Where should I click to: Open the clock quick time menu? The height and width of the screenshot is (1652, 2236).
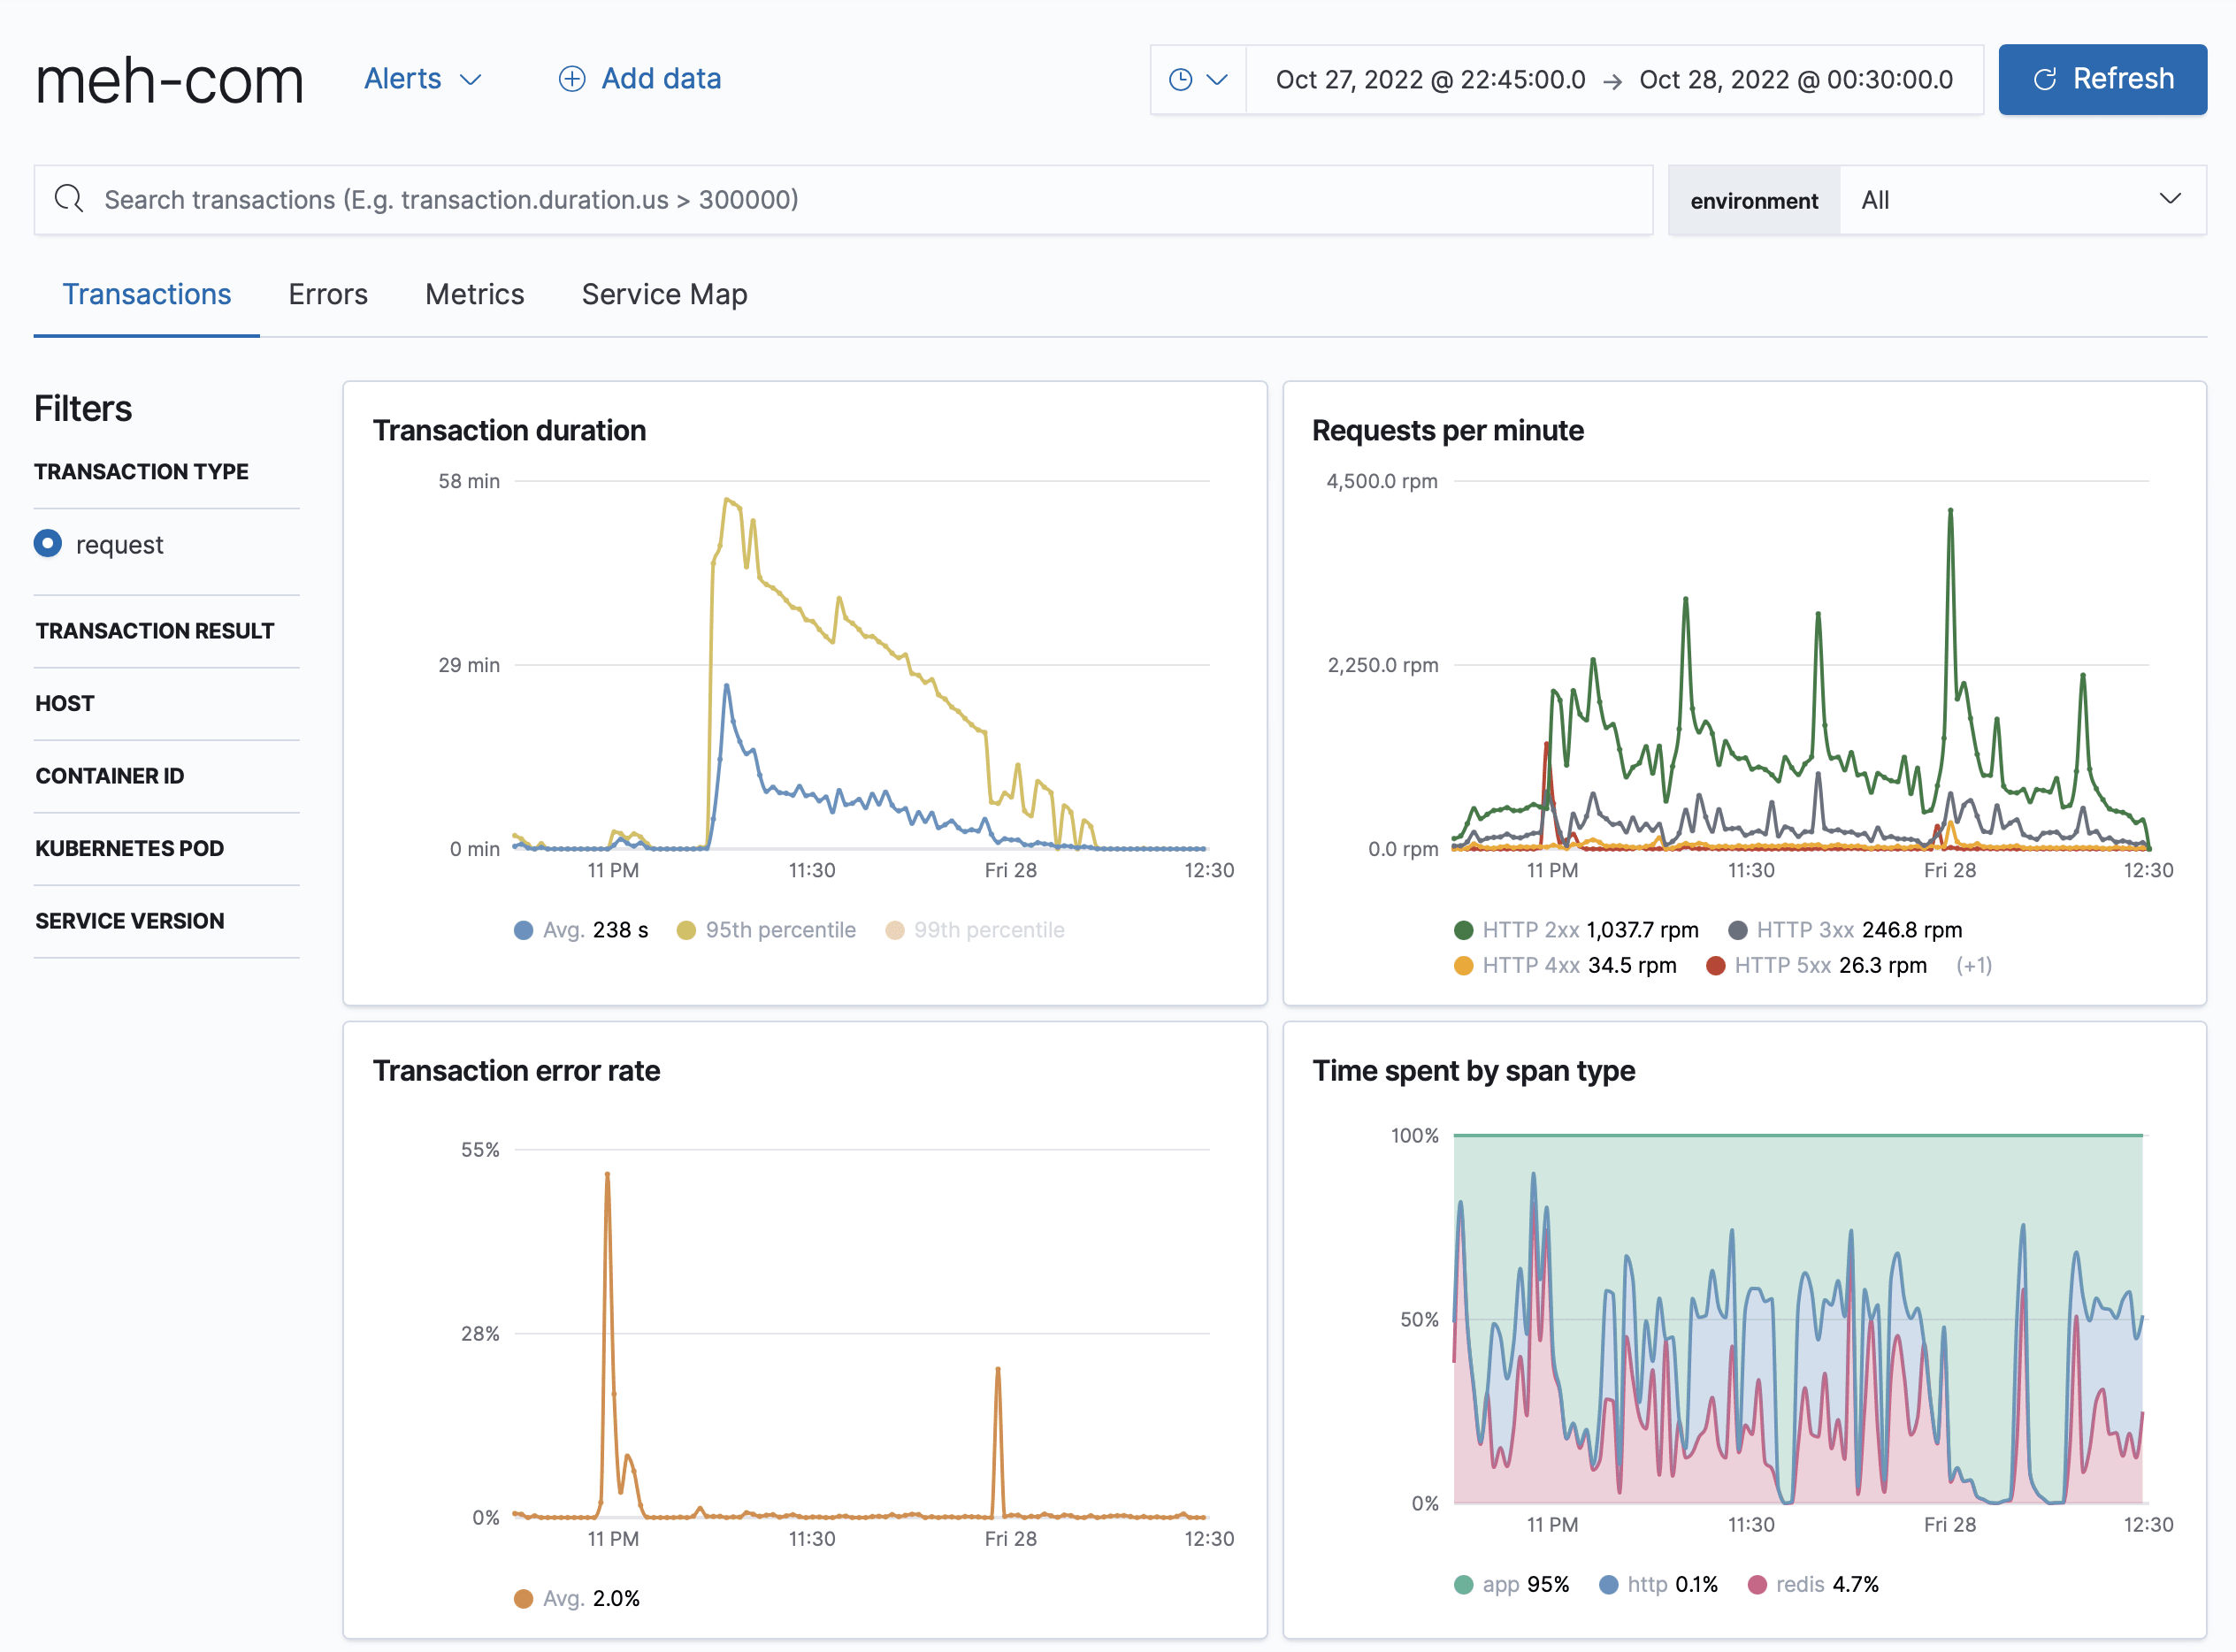1198,80
